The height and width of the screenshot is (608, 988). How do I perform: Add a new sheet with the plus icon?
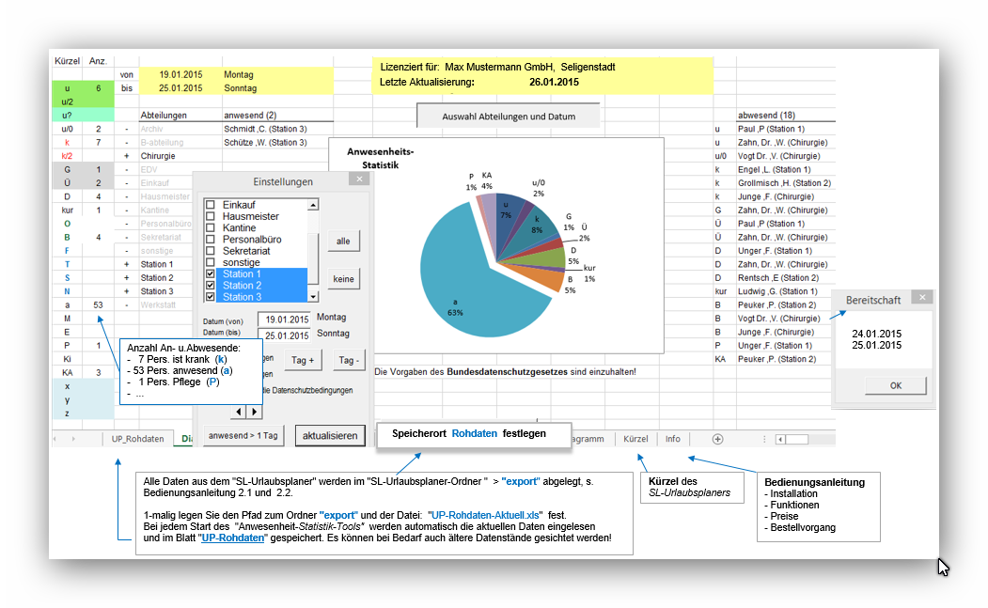click(717, 439)
